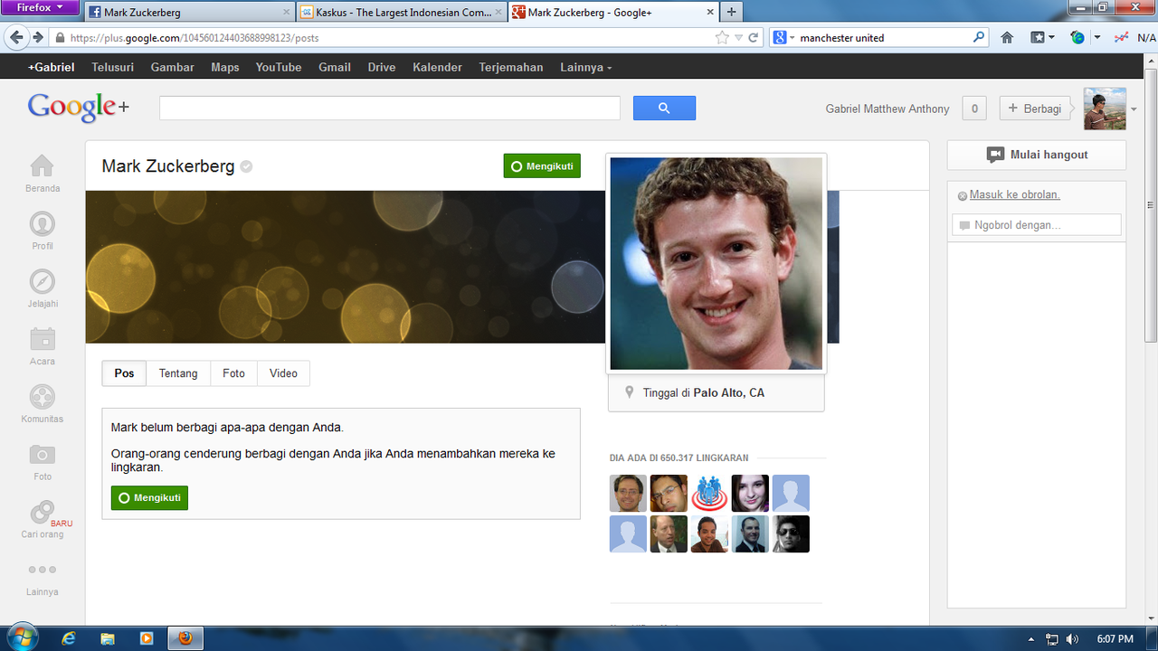Open Terjemahan from the Google bar

511,67
